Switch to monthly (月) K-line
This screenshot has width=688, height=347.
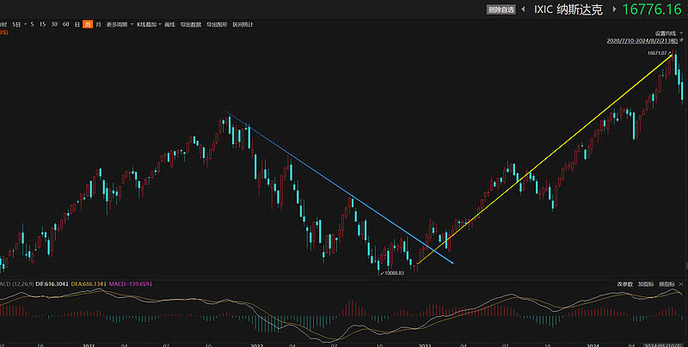pos(98,25)
